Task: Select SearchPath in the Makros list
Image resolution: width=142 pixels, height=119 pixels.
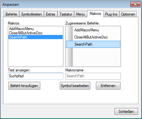Action: coord(35,37)
